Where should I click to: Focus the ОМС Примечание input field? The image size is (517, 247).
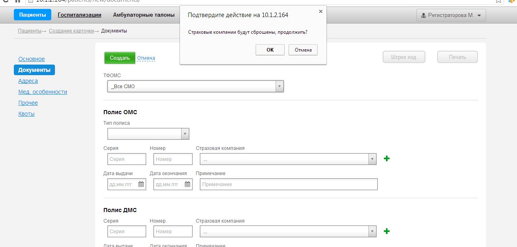click(x=289, y=184)
